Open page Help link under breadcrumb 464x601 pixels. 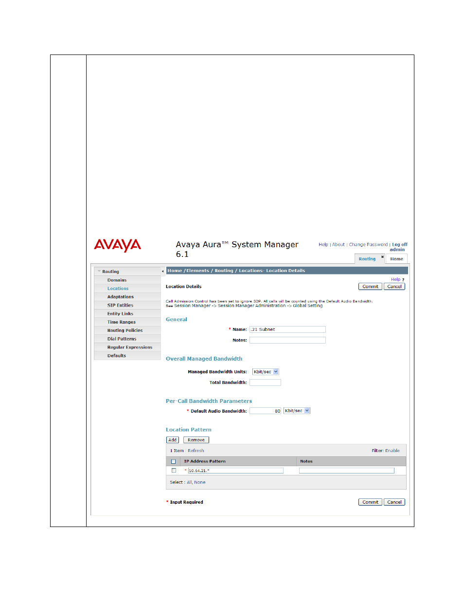pos(395,279)
